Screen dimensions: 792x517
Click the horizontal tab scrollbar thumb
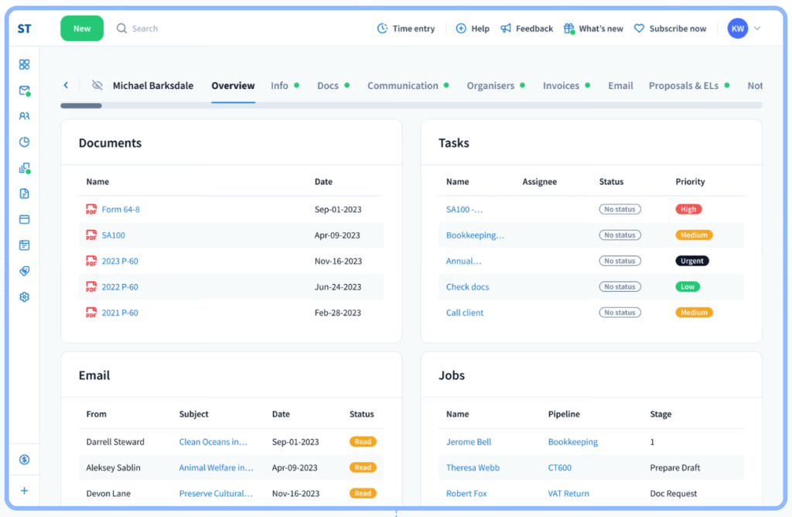[x=81, y=105]
